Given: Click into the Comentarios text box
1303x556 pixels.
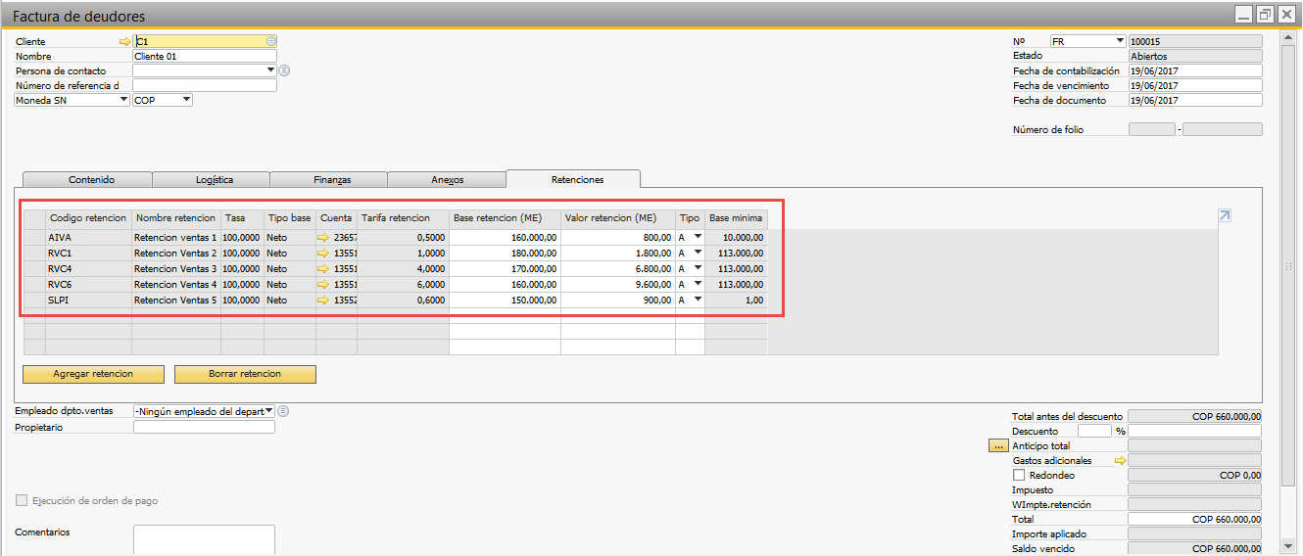Looking at the screenshot, I should [x=204, y=539].
